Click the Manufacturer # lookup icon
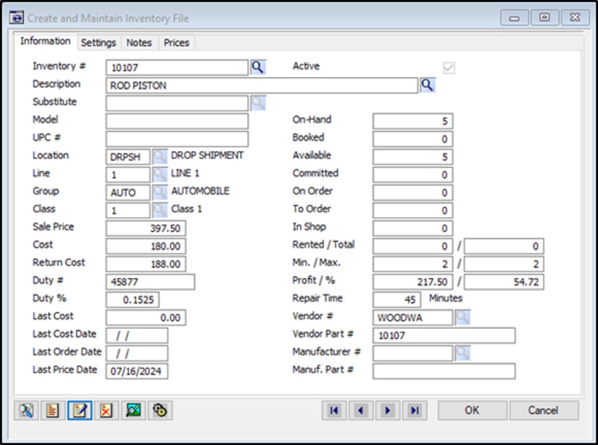The height and width of the screenshot is (445, 598). [x=462, y=353]
